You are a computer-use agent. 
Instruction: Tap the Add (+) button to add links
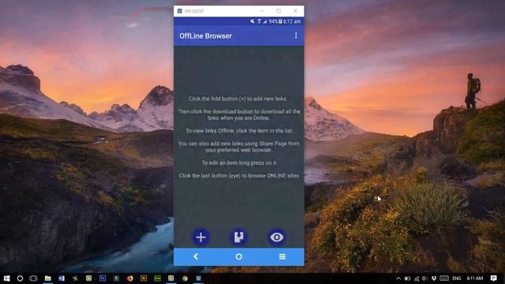[201, 237]
